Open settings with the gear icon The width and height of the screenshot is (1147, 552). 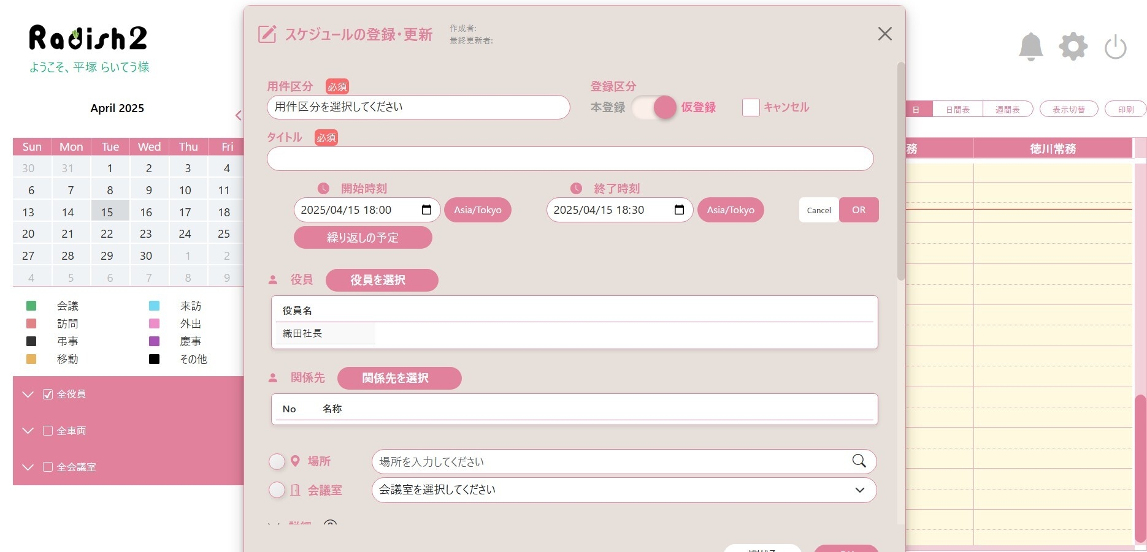[1073, 47]
